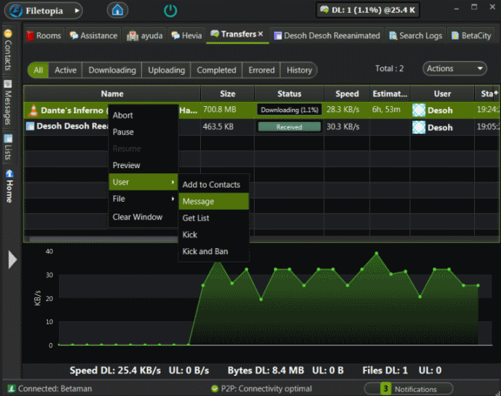
Task: Click the Transfers tab icon
Action: pos(215,34)
